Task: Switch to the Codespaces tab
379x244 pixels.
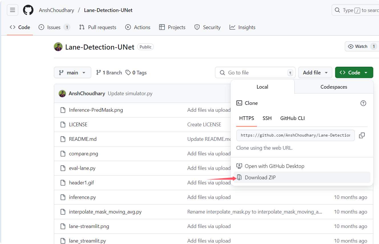Action: [x=333, y=87]
